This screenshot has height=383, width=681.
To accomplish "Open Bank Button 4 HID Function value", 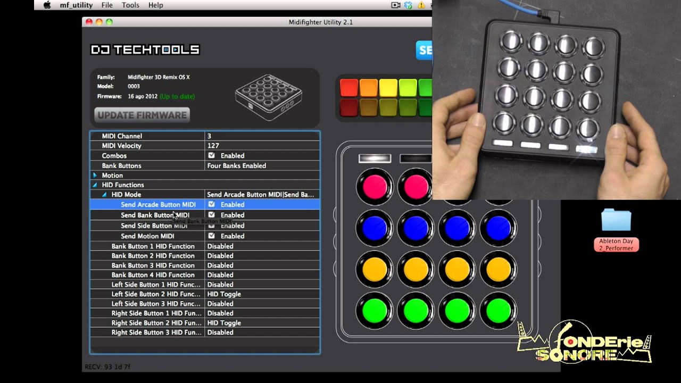I will click(262, 275).
